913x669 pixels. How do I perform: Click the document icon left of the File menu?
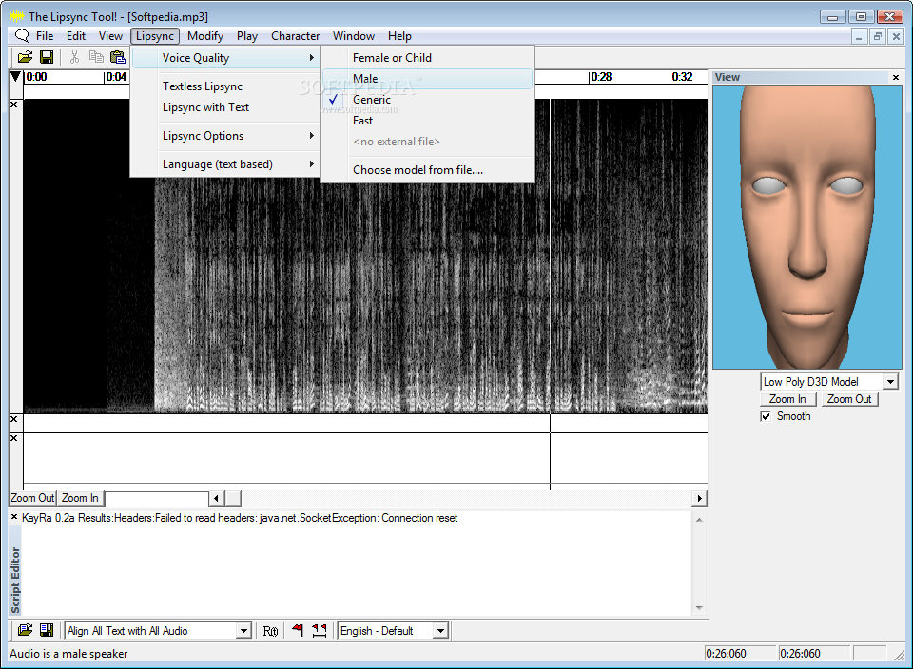(x=22, y=35)
